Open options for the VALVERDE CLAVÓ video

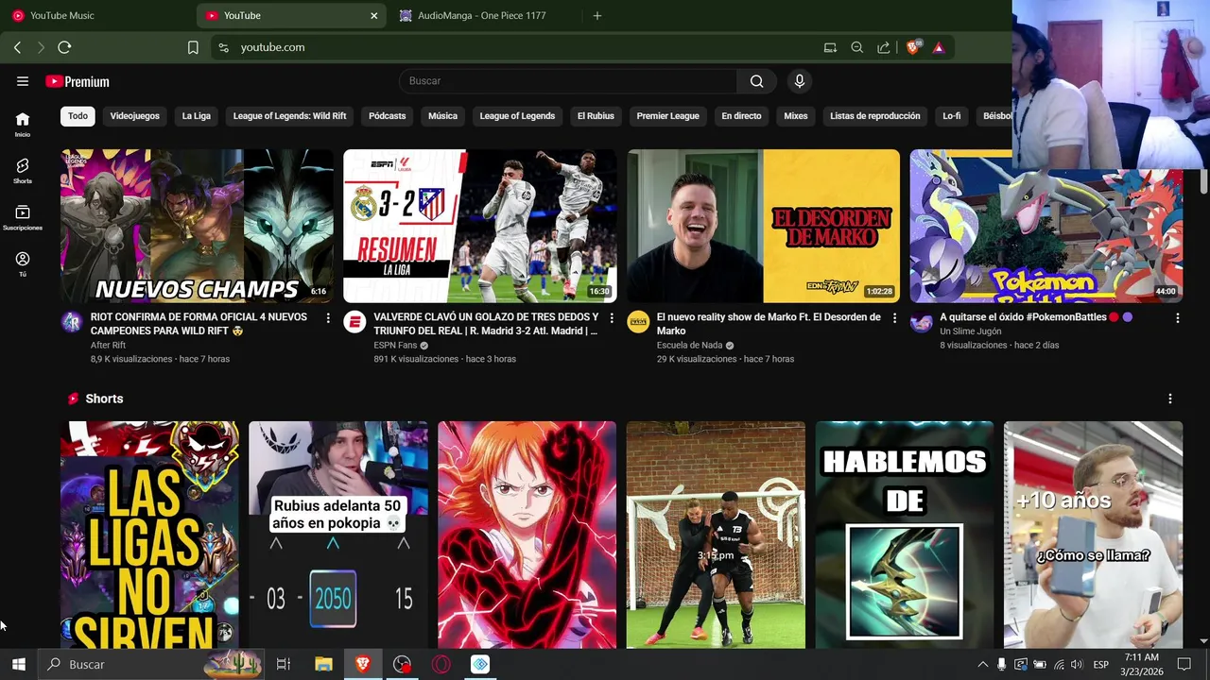click(x=611, y=318)
